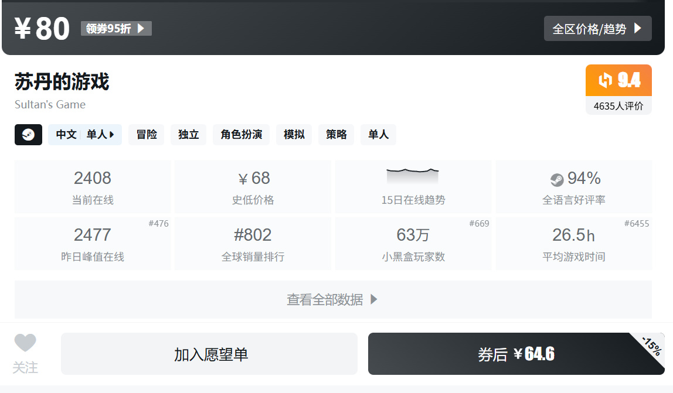Click the 券后 ¥64.6 purchase button
Image resolution: width=673 pixels, height=393 pixels.
coord(516,354)
